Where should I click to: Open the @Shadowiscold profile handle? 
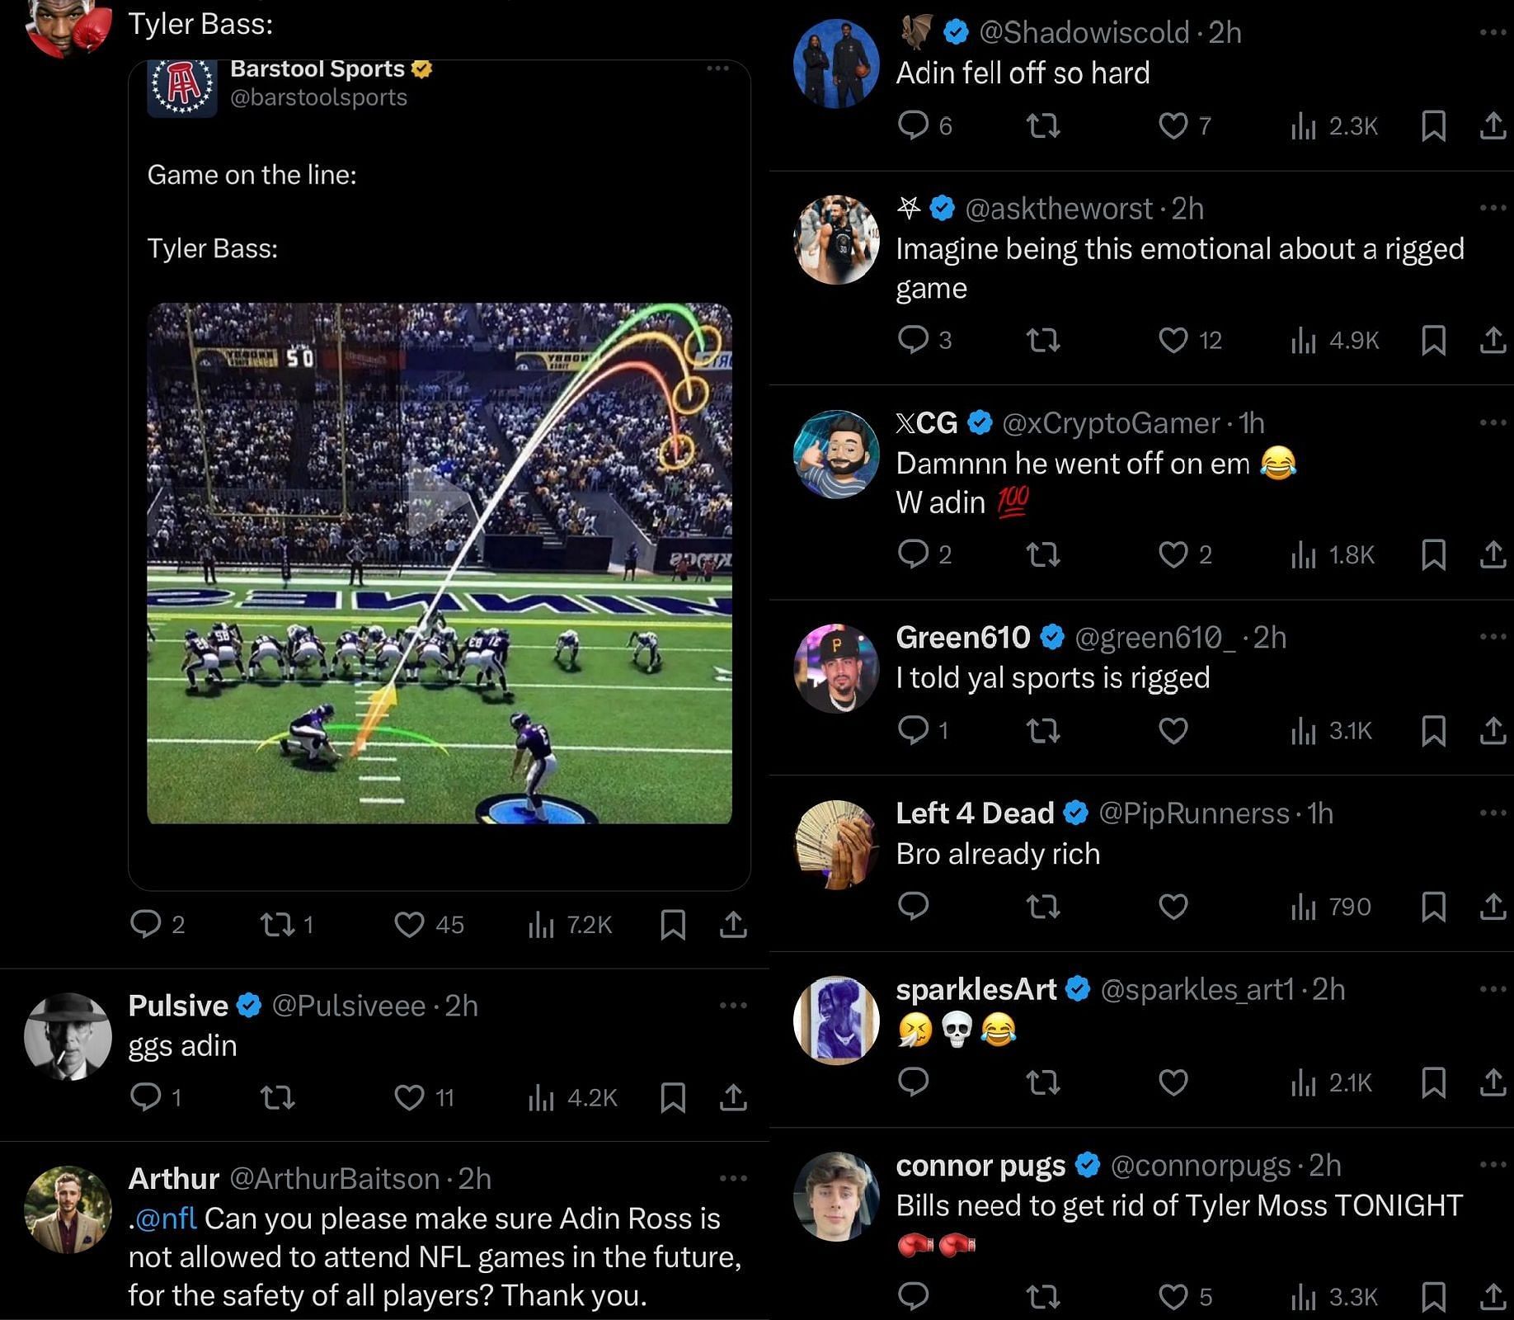click(x=1083, y=32)
